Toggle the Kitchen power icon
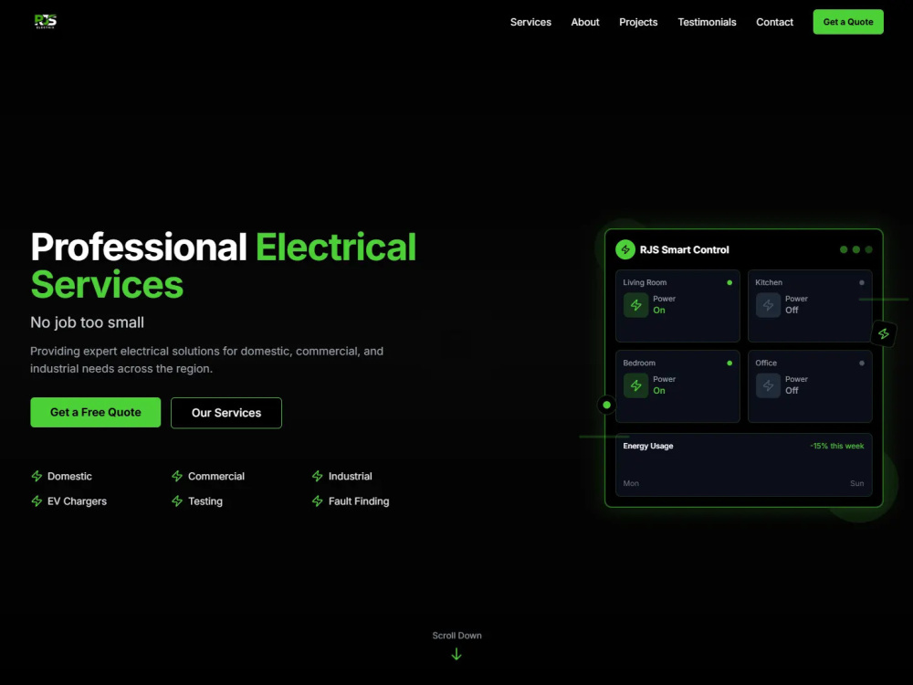913x685 pixels. pyautogui.click(x=768, y=305)
